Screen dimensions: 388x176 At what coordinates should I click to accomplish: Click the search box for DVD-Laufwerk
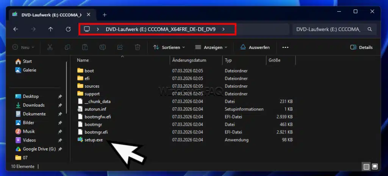coord(335,29)
